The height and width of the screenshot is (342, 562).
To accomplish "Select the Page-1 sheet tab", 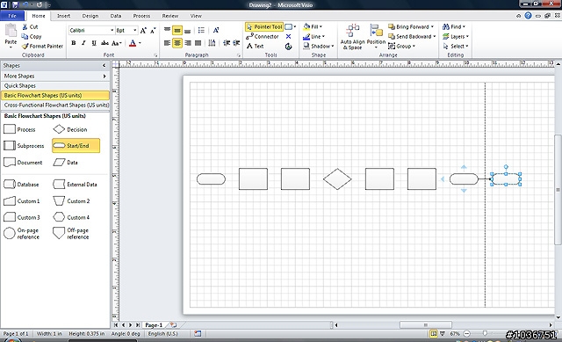I will tap(154, 324).
